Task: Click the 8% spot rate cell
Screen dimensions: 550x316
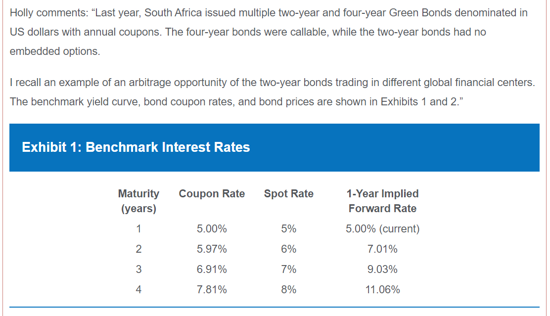Action: coord(289,290)
